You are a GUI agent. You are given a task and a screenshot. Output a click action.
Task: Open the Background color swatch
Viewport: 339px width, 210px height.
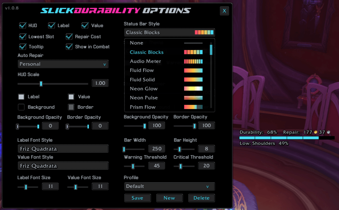point(21,107)
